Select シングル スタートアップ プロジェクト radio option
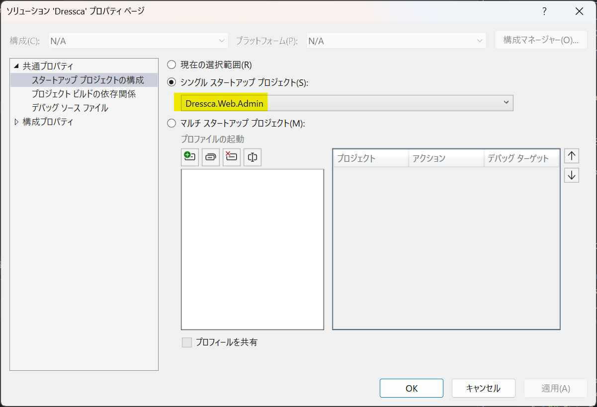The image size is (597, 407). (172, 82)
